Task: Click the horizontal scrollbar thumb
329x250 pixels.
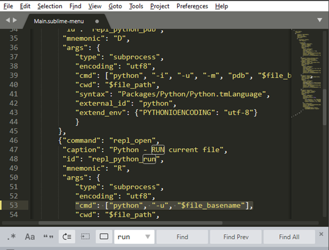Action: [130, 223]
